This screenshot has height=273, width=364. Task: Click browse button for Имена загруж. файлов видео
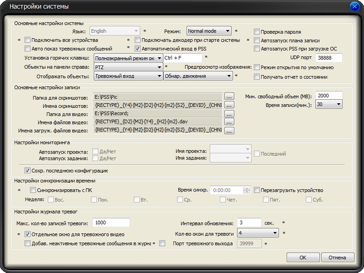click(x=229, y=131)
